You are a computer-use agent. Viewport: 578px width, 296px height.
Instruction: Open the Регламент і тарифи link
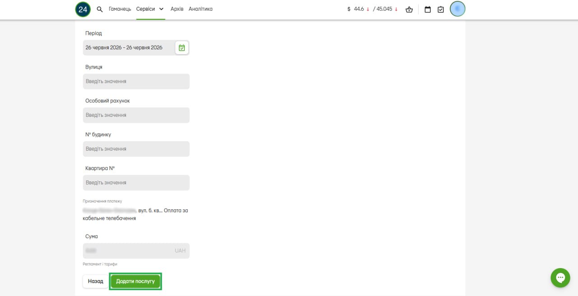click(x=100, y=264)
